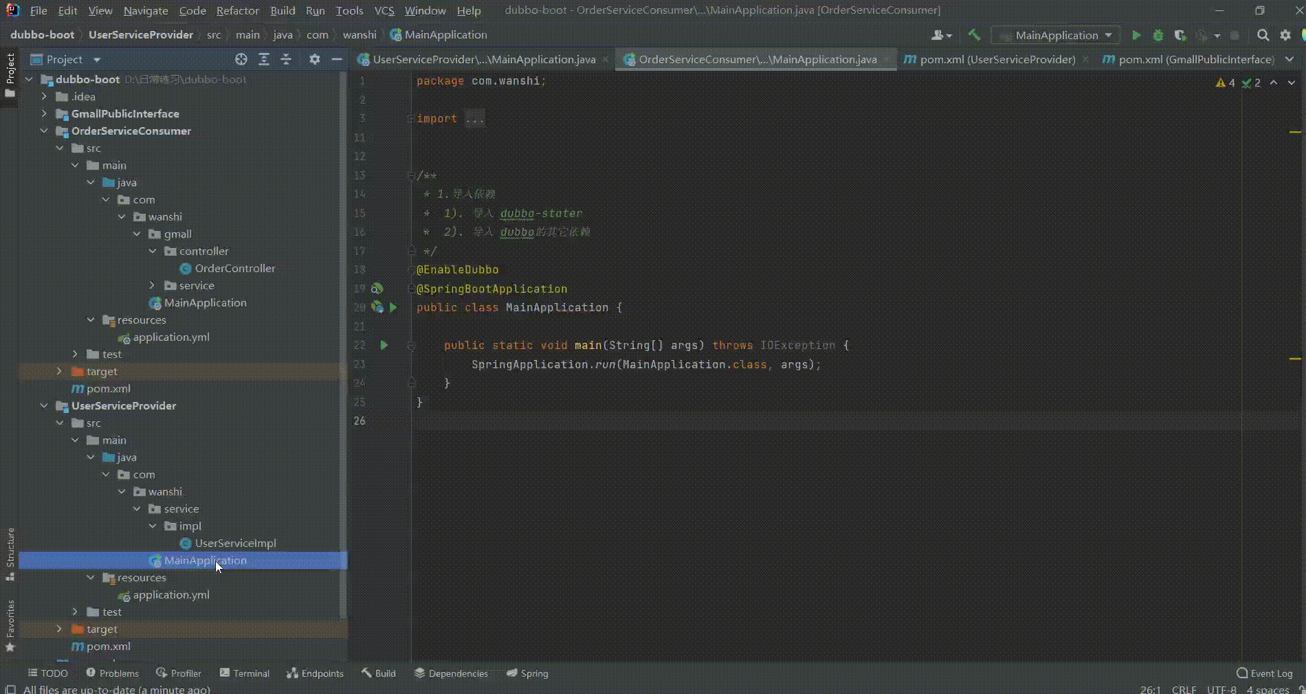Collapse the gmall package node

click(137, 234)
